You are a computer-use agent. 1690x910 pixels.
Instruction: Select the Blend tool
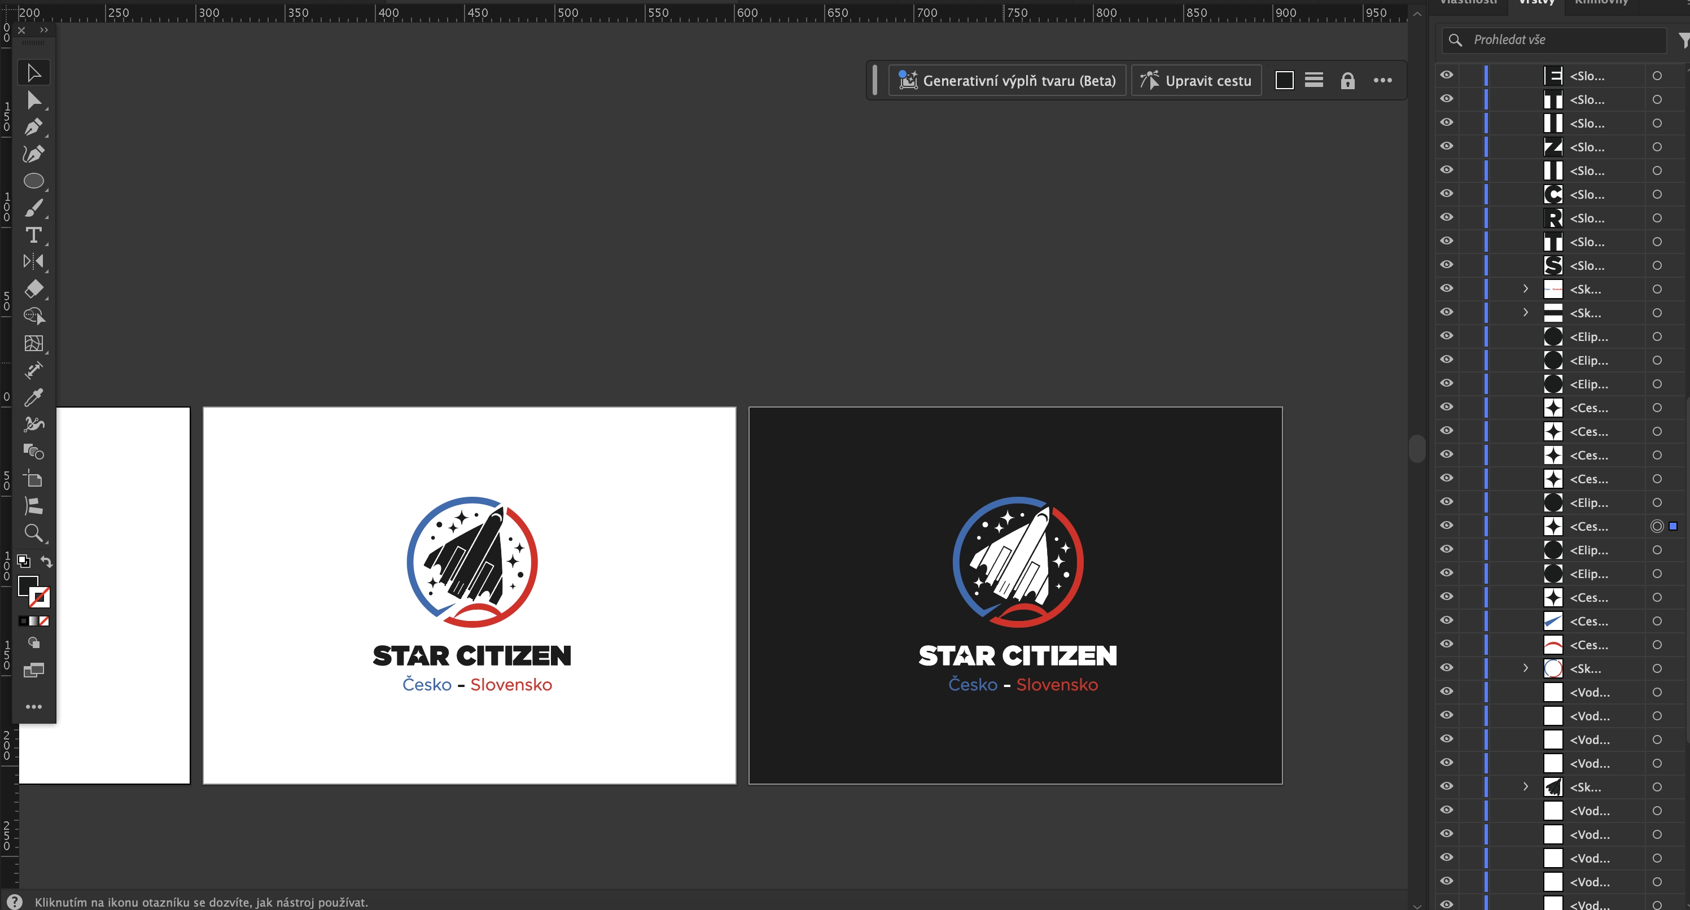pos(33,452)
